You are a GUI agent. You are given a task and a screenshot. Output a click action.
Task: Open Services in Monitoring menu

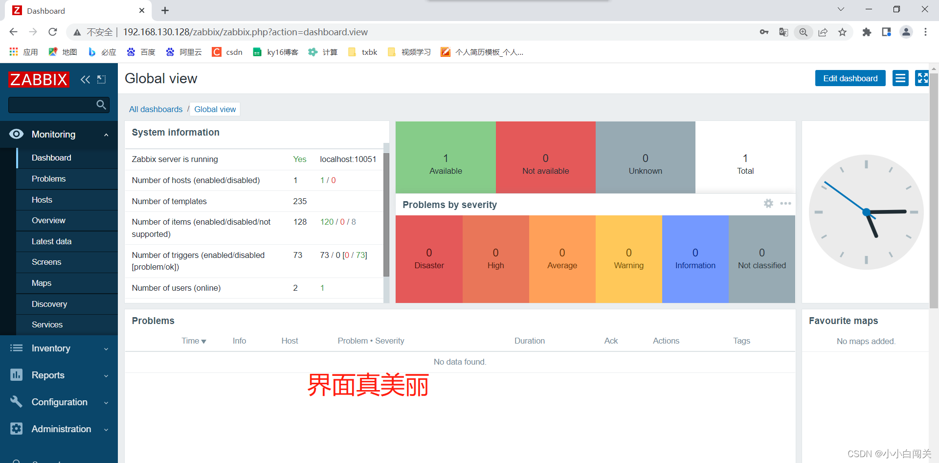click(x=67, y=324)
